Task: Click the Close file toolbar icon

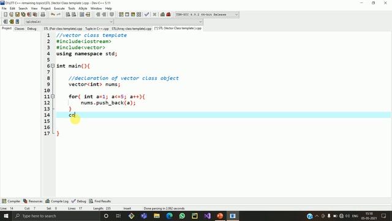Action: point(29,15)
